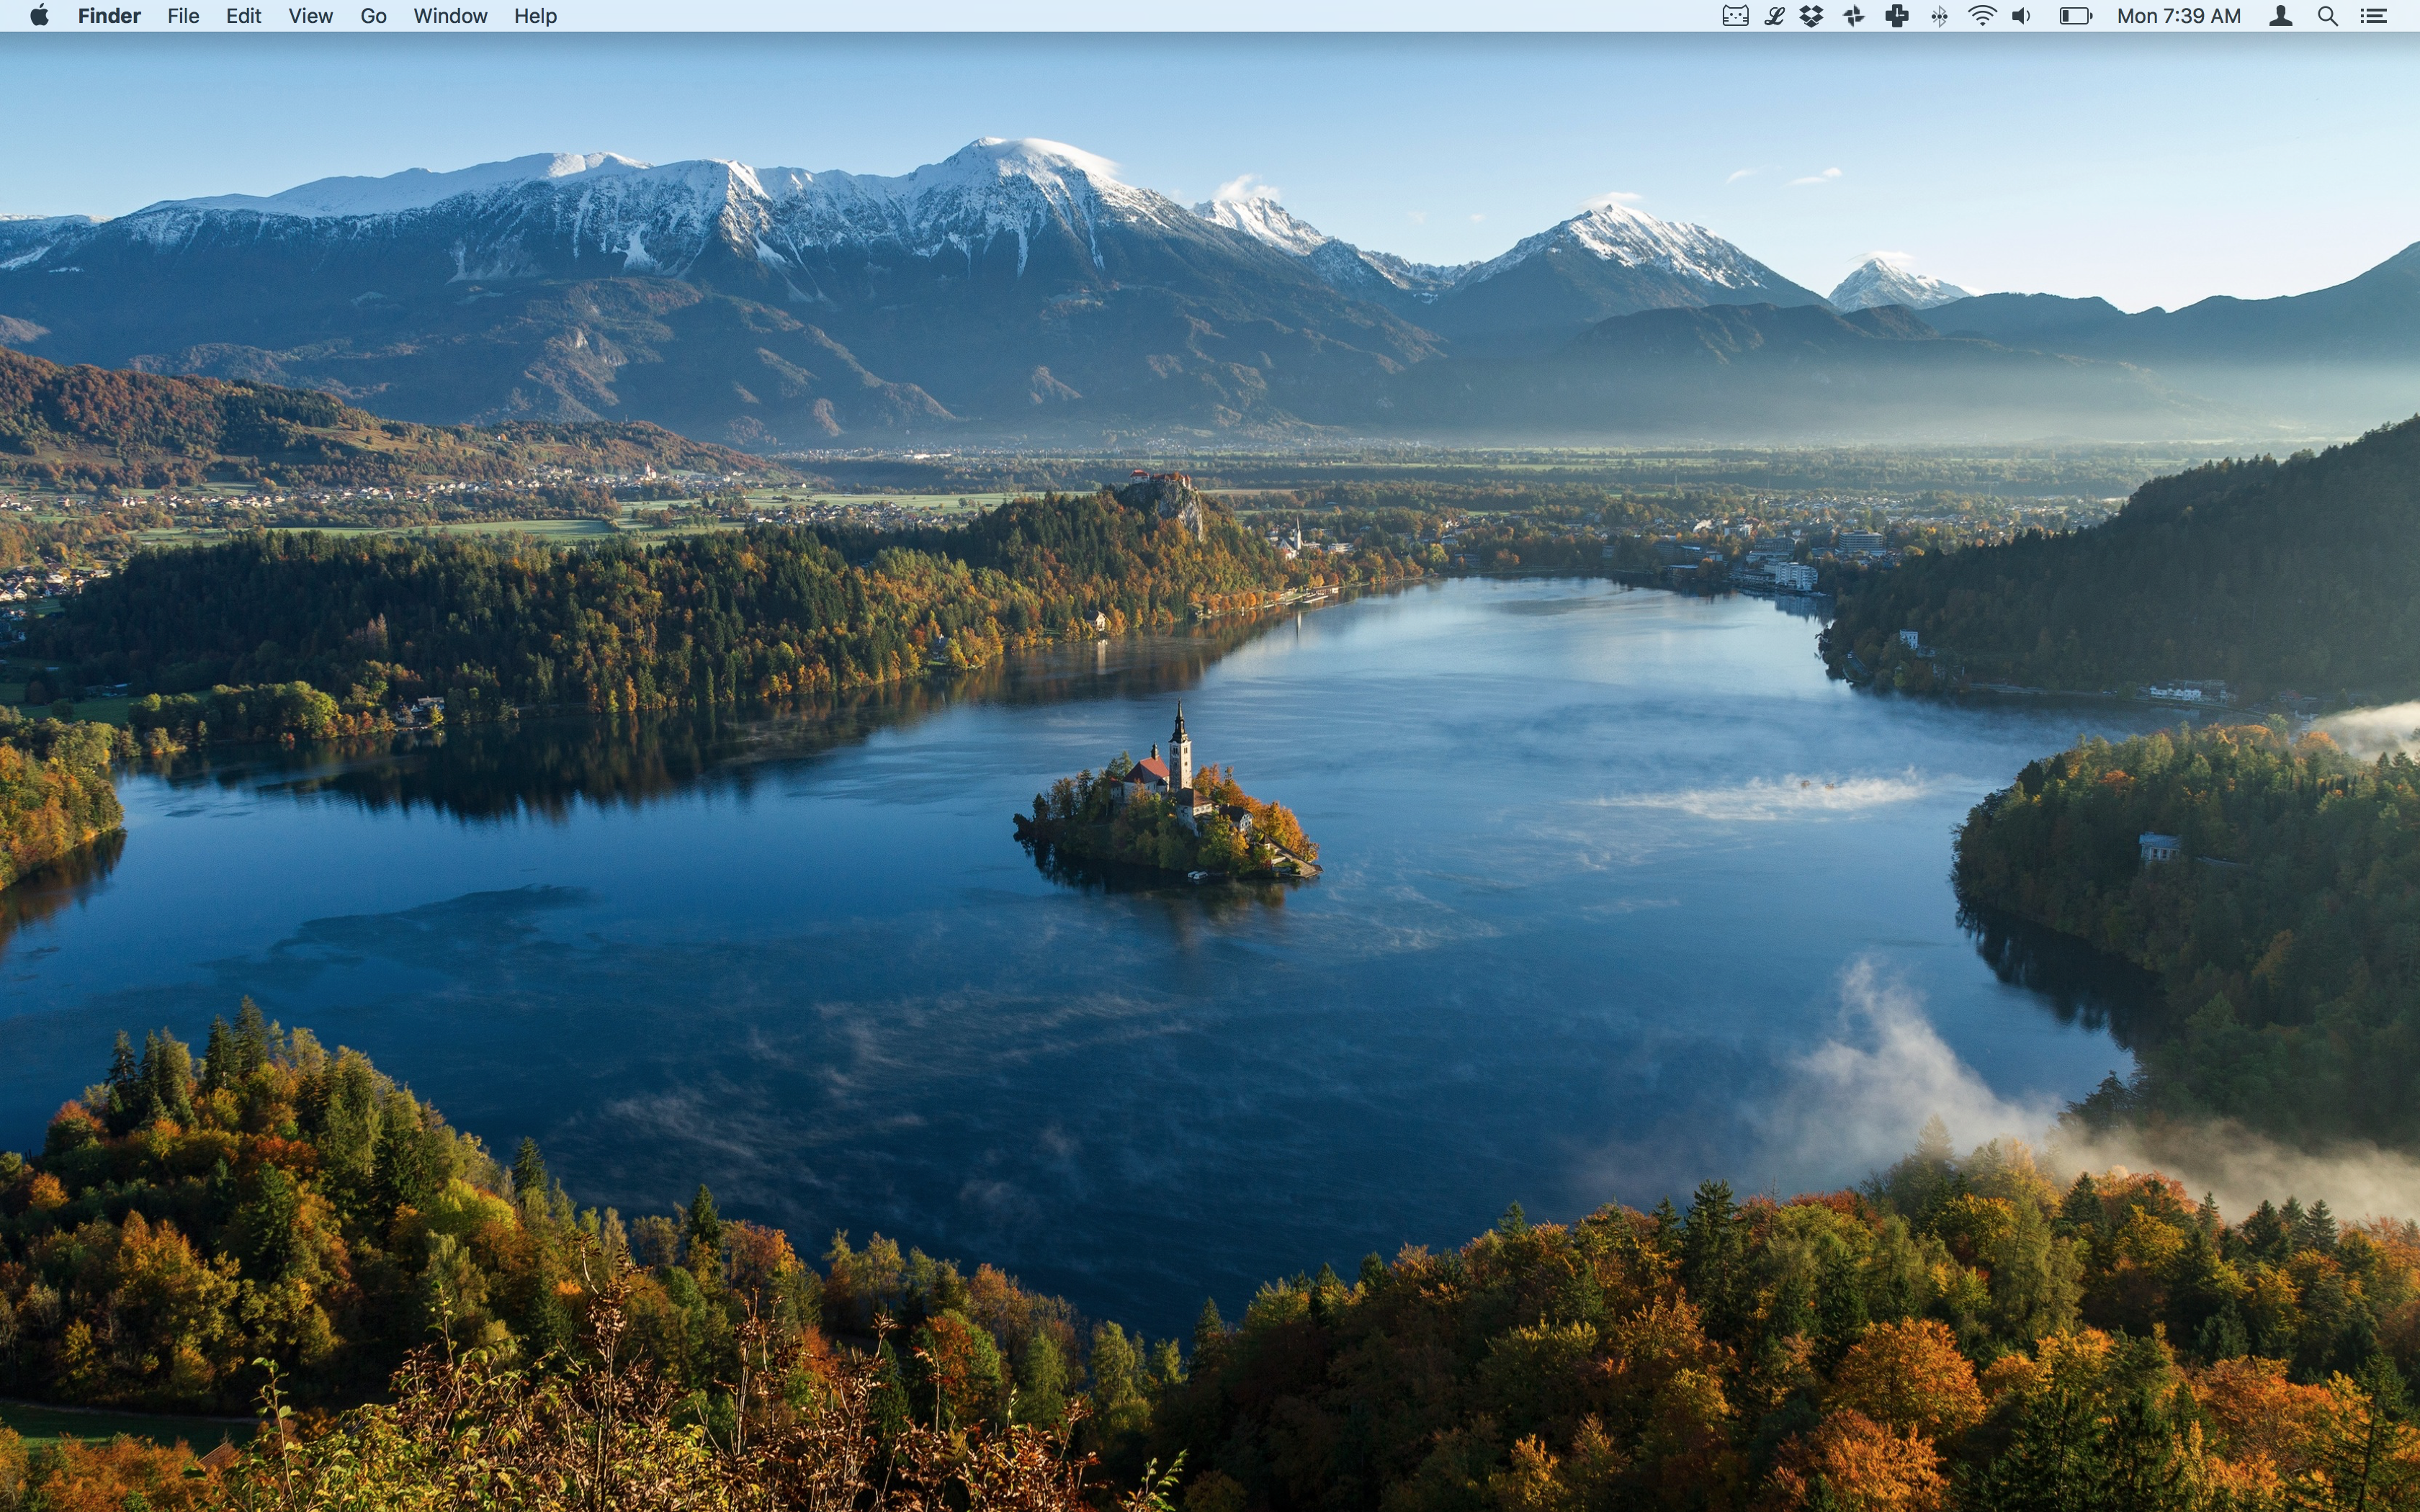The height and width of the screenshot is (1512, 2420).
Task: Click the Mon 7:39 AM clock
Action: coord(2178,16)
